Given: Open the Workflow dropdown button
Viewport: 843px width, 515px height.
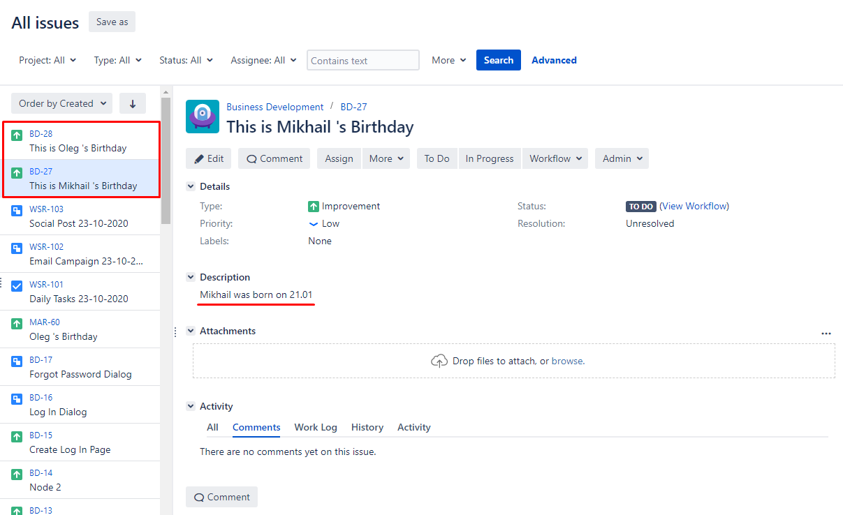Looking at the screenshot, I should click(557, 158).
